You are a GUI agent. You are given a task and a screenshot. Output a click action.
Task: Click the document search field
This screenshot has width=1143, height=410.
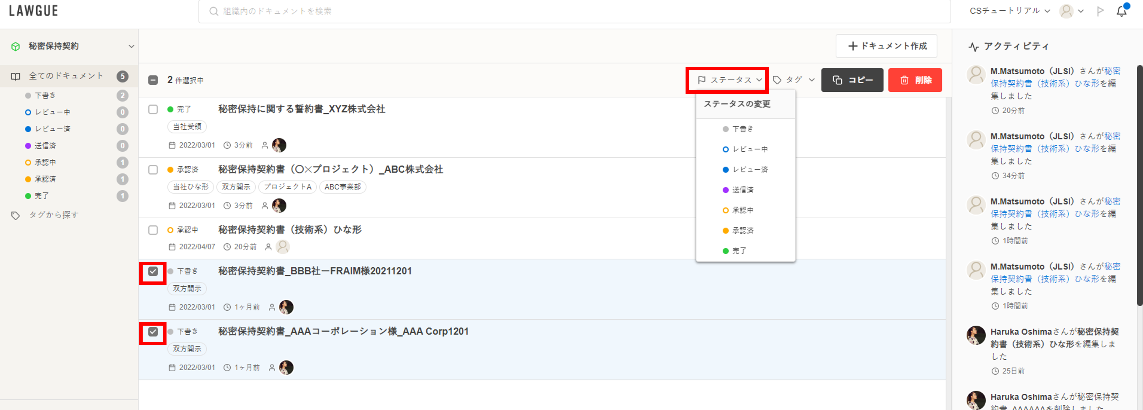click(574, 11)
